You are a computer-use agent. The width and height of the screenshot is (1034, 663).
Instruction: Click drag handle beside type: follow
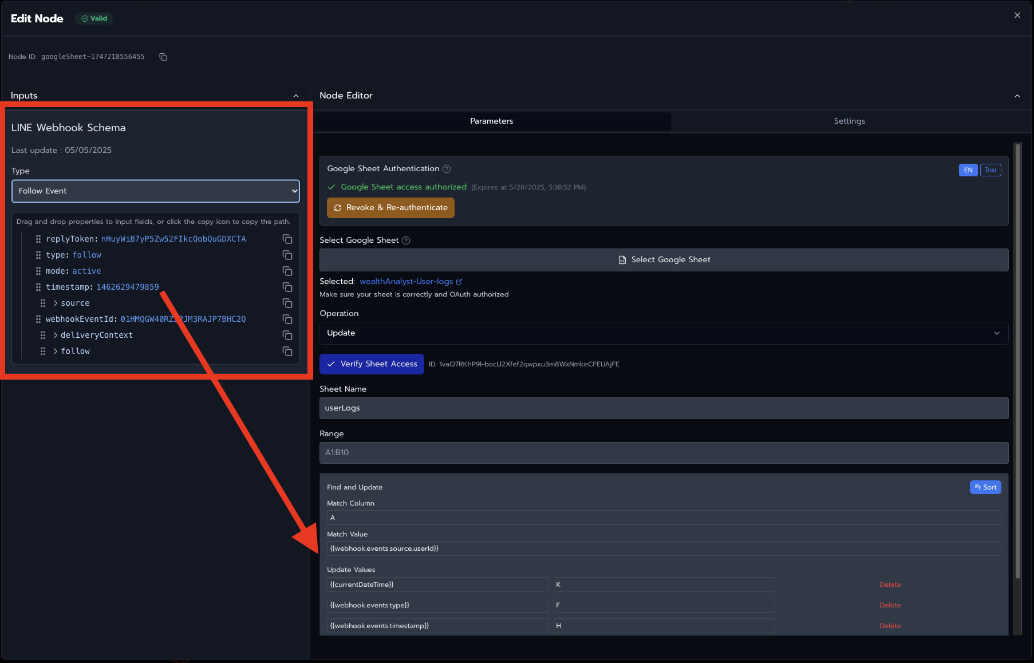click(38, 255)
